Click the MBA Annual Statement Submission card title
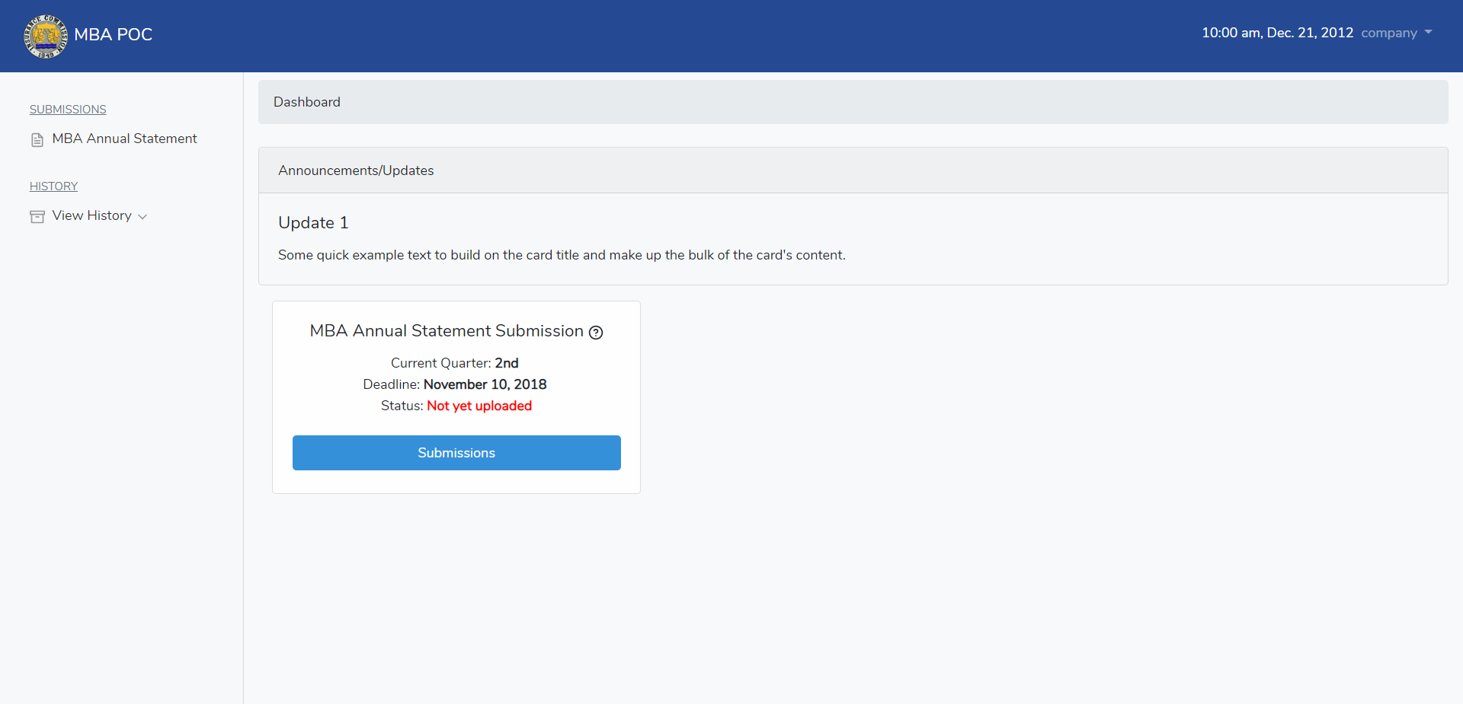 446,331
